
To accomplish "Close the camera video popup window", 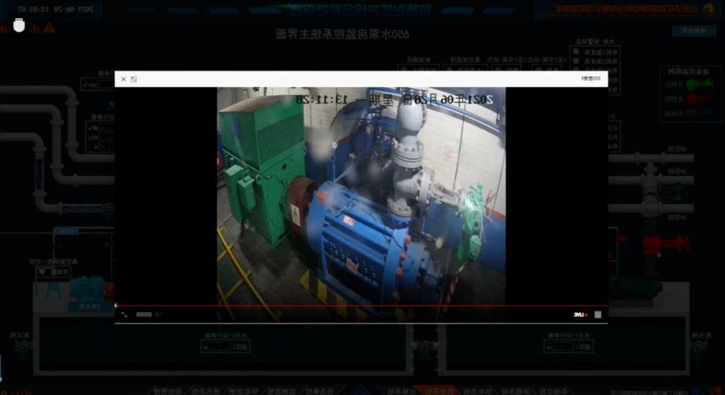I will [x=123, y=79].
